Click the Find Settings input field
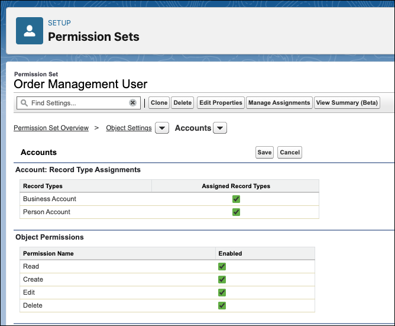 [78, 103]
